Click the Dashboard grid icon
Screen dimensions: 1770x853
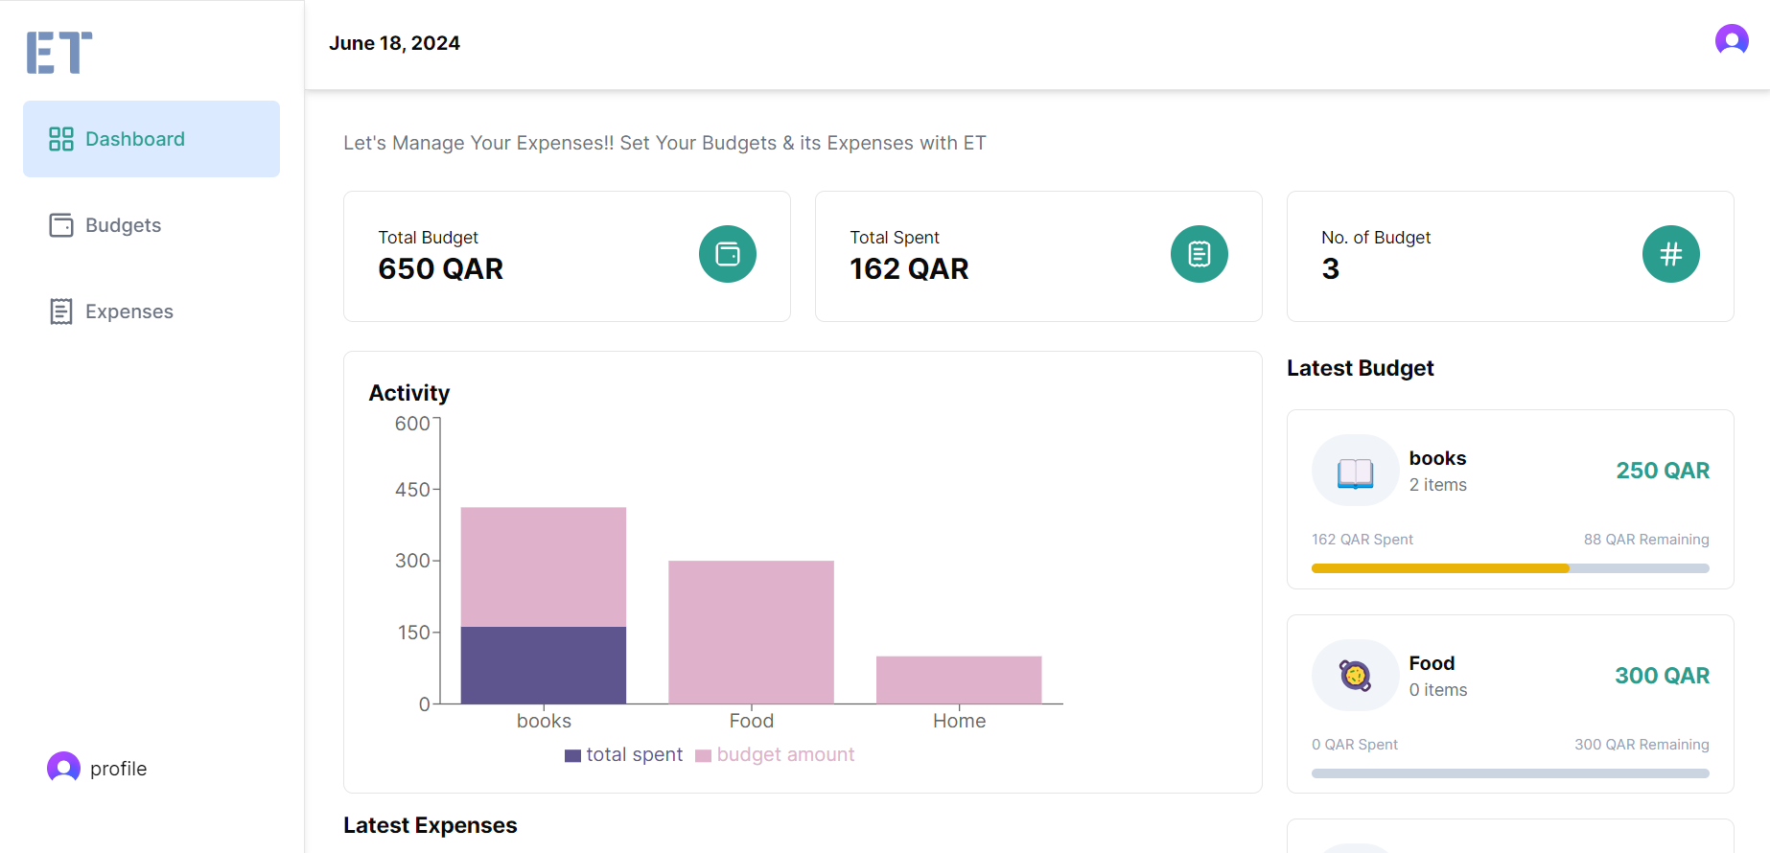coord(61,139)
